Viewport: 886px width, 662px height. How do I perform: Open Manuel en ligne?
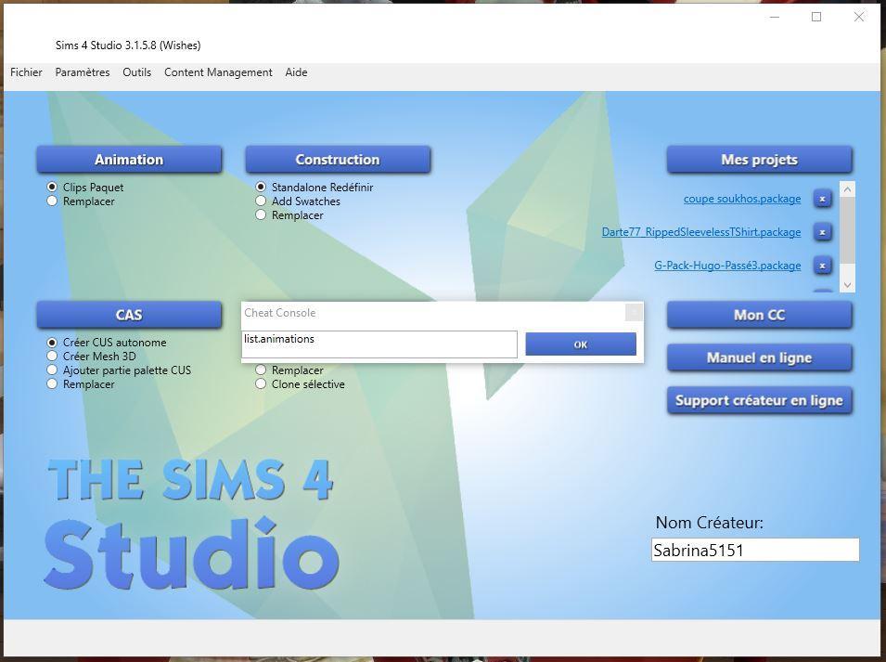760,357
